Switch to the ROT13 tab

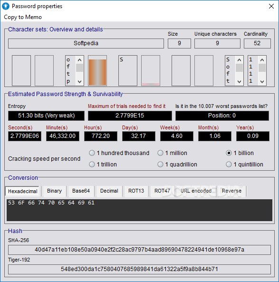pos(136,191)
